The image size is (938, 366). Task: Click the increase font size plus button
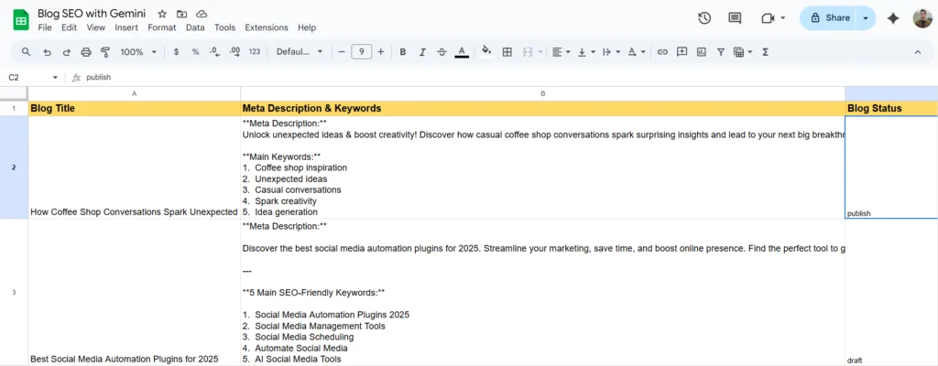pyautogui.click(x=381, y=52)
